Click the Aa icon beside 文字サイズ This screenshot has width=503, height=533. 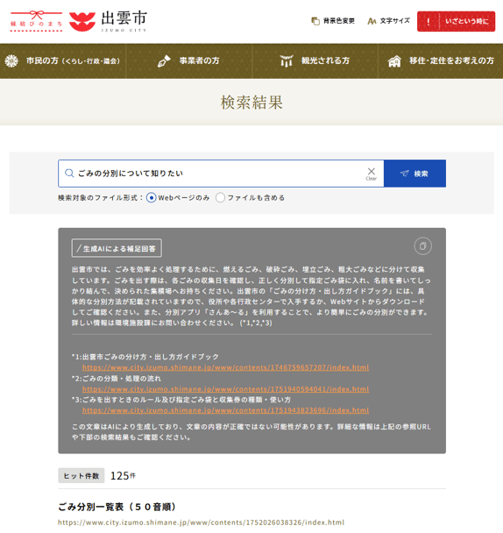click(372, 21)
